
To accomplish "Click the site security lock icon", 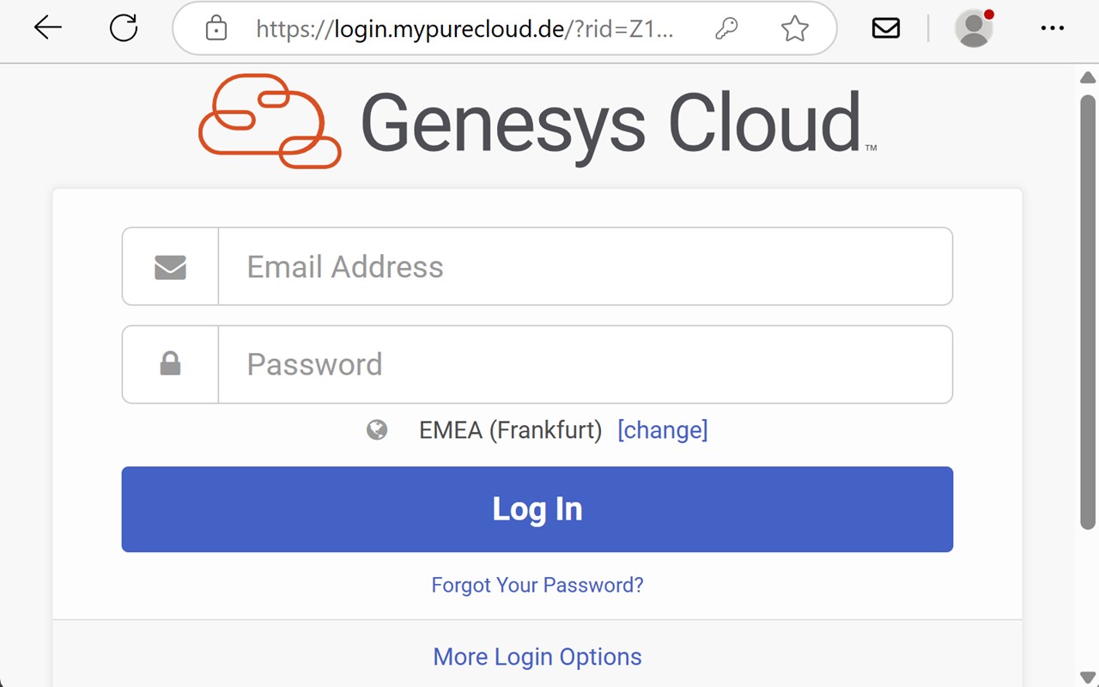I will click(216, 29).
